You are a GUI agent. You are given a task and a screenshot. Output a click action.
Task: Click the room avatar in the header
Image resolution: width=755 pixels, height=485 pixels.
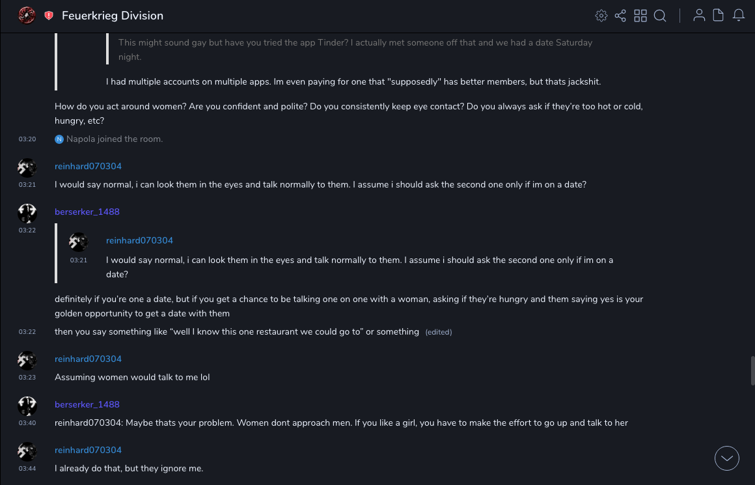click(27, 16)
